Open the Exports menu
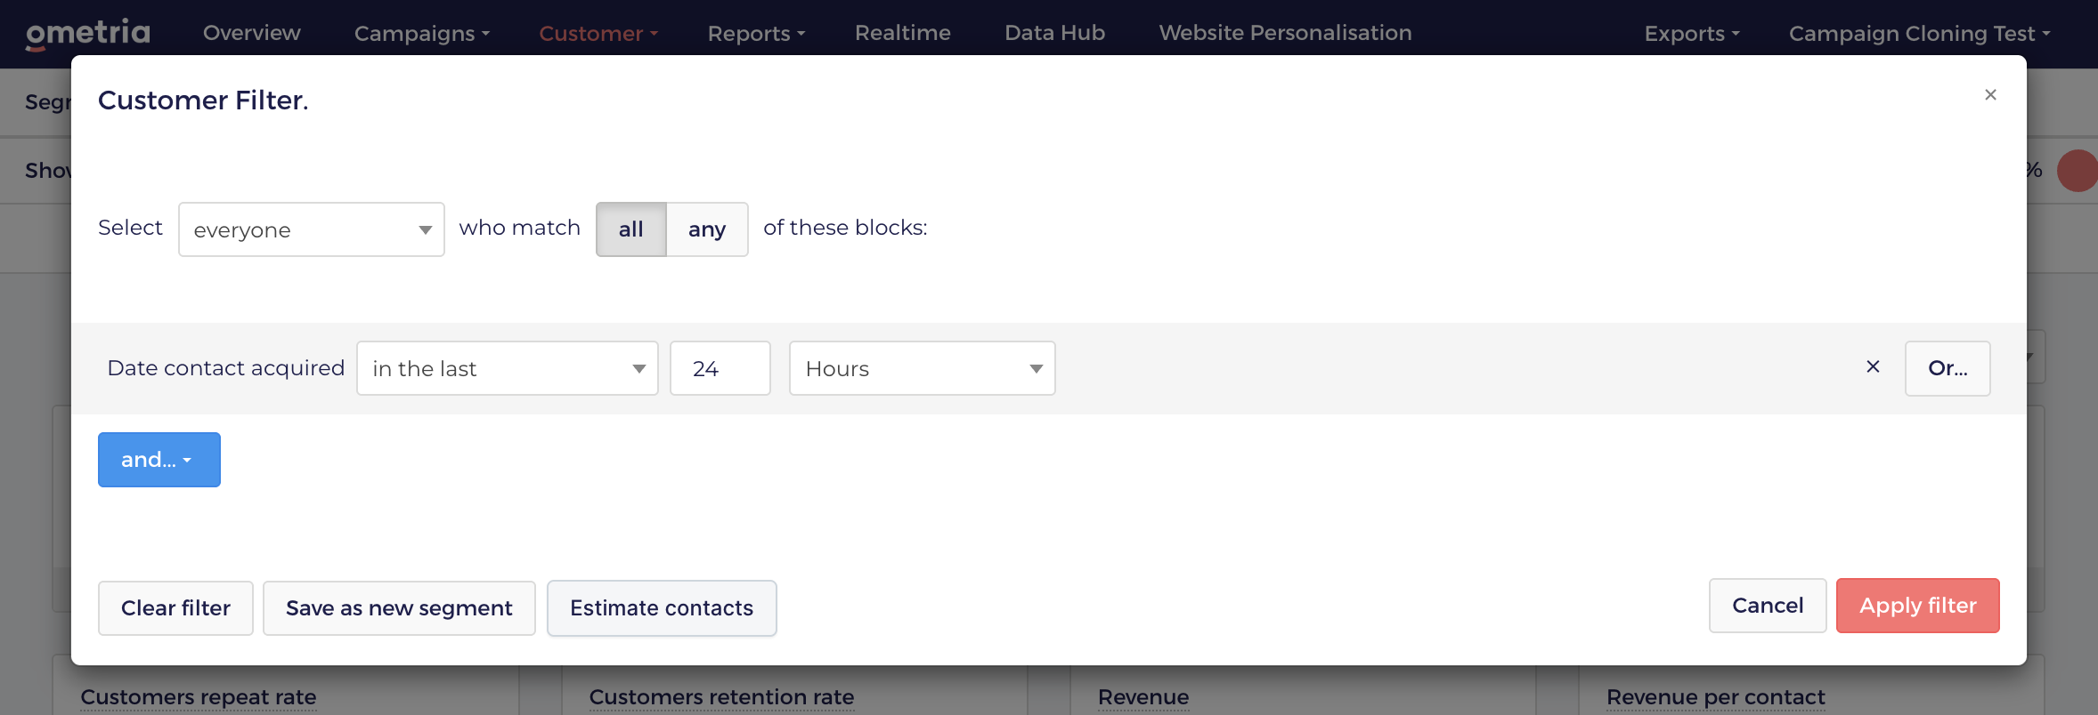2098x715 pixels. (x=1692, y=34)
